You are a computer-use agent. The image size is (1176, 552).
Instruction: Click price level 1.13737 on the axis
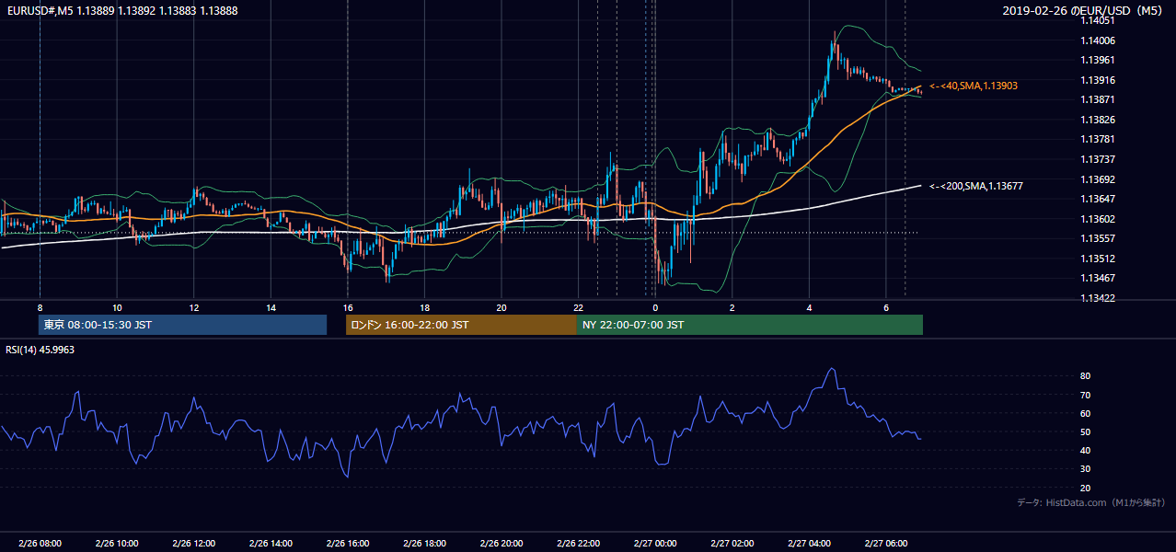coord(1098,159)
